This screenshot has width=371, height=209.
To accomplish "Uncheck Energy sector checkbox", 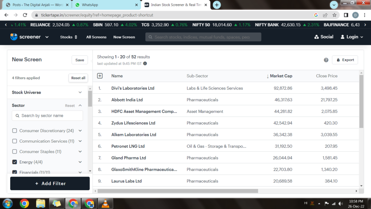I will [x=14, y=162].
